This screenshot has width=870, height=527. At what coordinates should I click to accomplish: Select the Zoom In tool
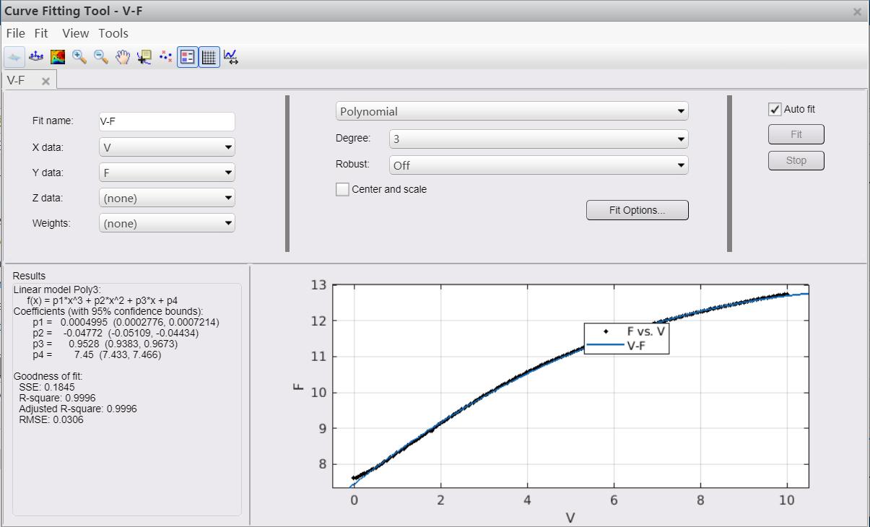[79, 57]
